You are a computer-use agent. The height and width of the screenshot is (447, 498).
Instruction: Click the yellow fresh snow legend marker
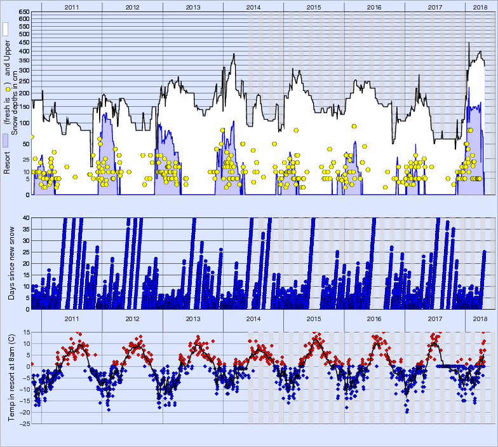8,90
